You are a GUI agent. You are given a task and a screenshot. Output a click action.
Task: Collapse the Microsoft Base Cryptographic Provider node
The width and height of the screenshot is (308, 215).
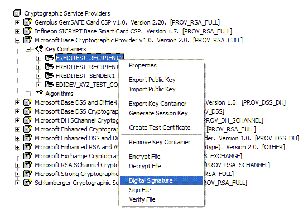(17, 40)
